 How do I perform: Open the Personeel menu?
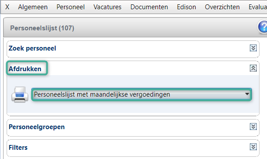coord(71,7)
